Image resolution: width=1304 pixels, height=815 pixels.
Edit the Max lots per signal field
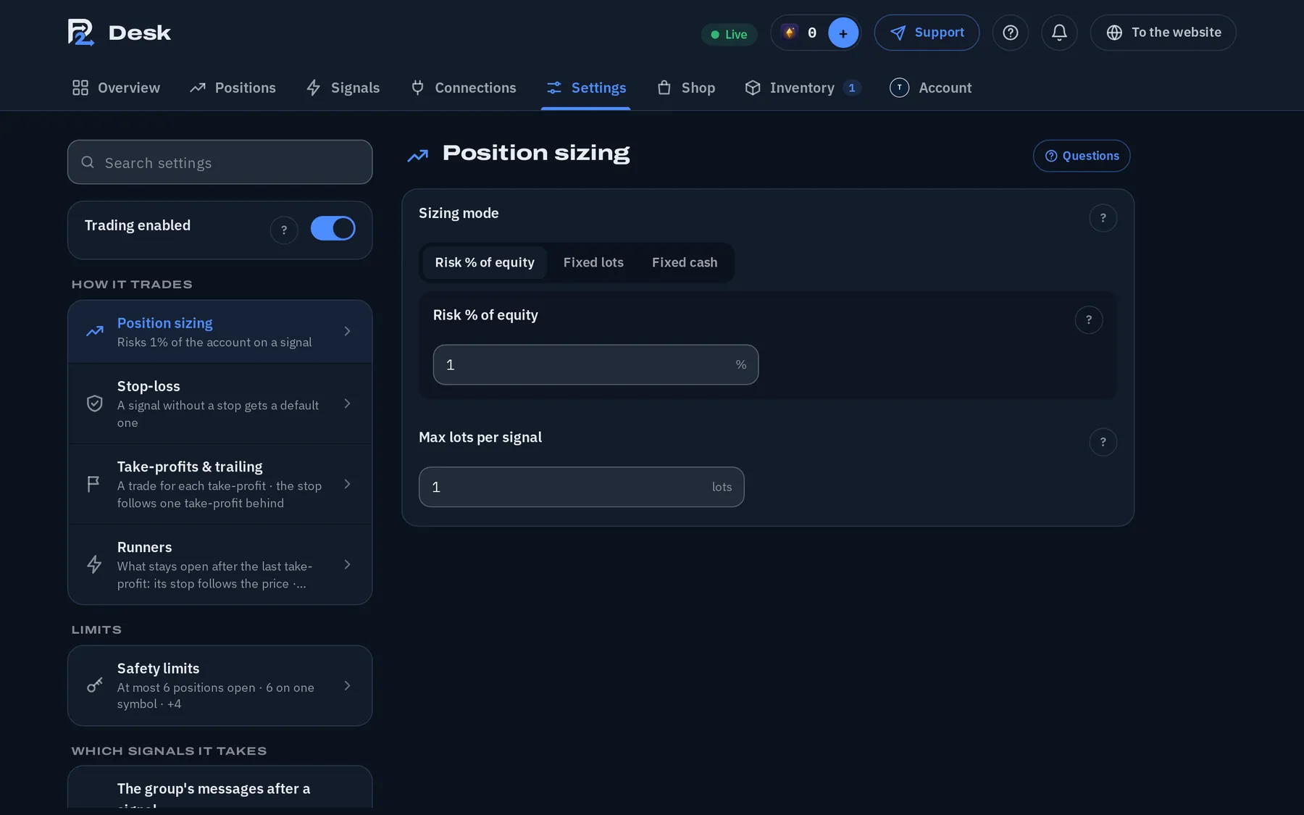click(x=581, y=487)
